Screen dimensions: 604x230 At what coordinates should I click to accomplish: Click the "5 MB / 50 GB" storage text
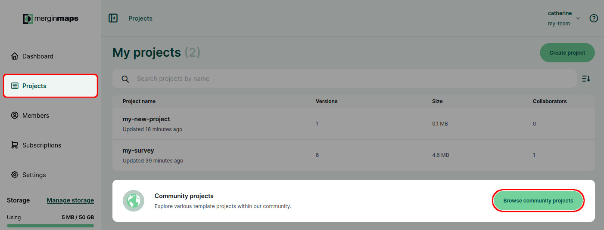tap(78, 218)
